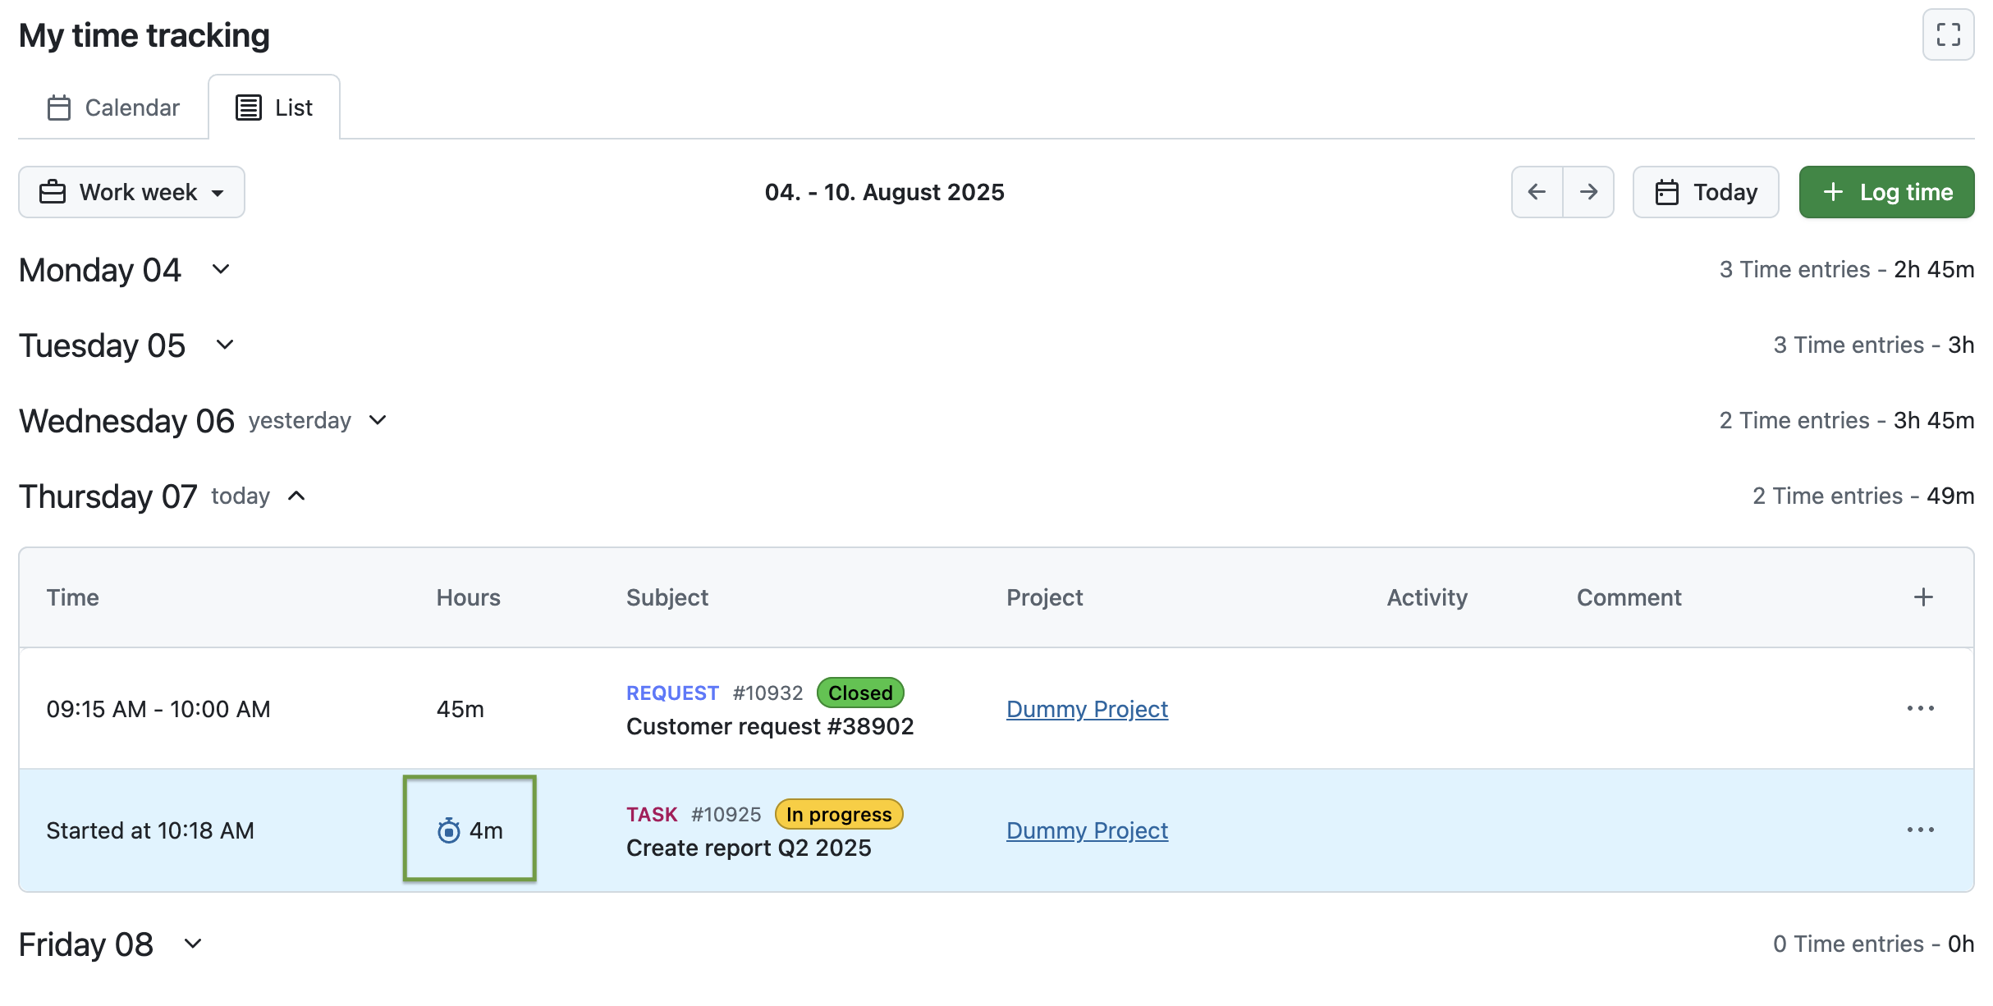
Task: Open request #10932 Customer request
Action: [x=770, y=725]
